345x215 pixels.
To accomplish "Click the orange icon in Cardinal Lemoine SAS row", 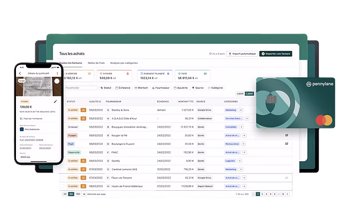I will point(83,170).
